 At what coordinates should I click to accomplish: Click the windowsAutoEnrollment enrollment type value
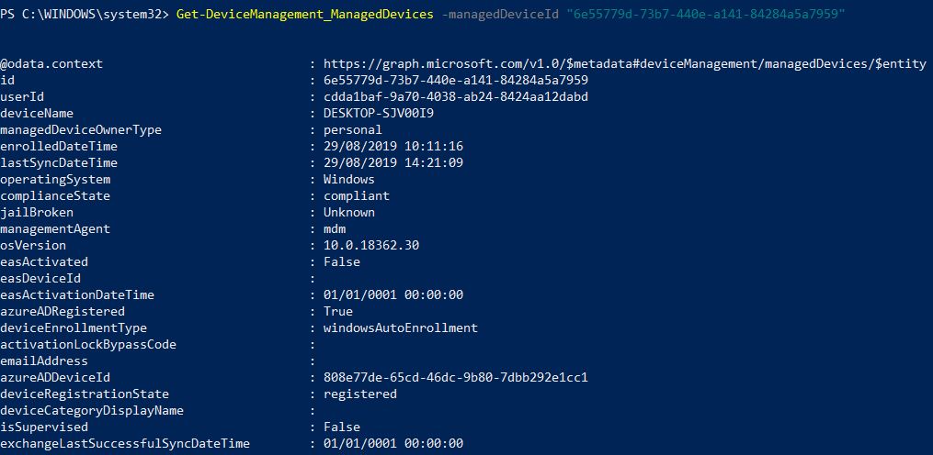tap(401, 327)
